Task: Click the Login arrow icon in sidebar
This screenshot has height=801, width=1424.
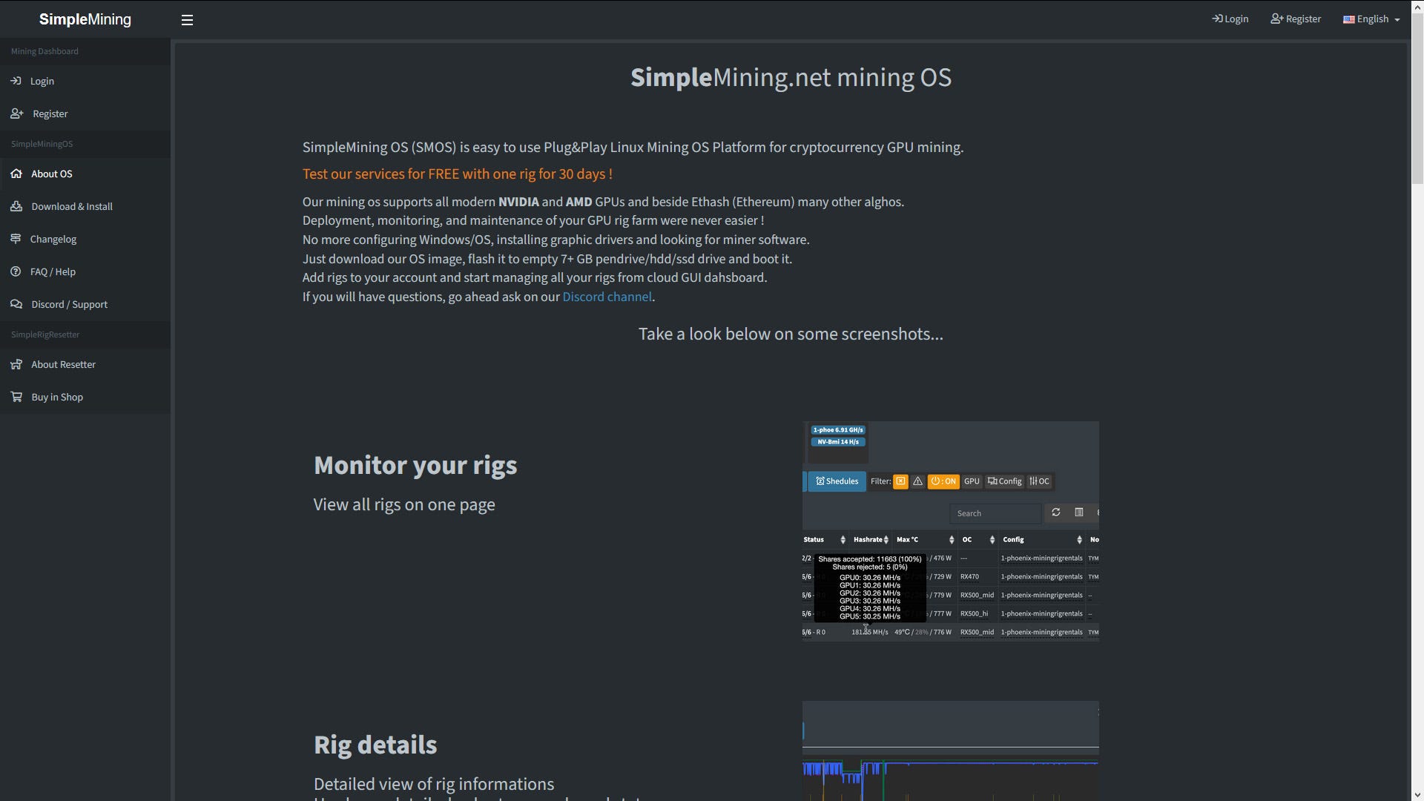Action: pos(16,81)
